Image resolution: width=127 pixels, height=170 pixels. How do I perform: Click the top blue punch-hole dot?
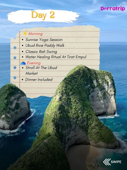click(15, 48)
